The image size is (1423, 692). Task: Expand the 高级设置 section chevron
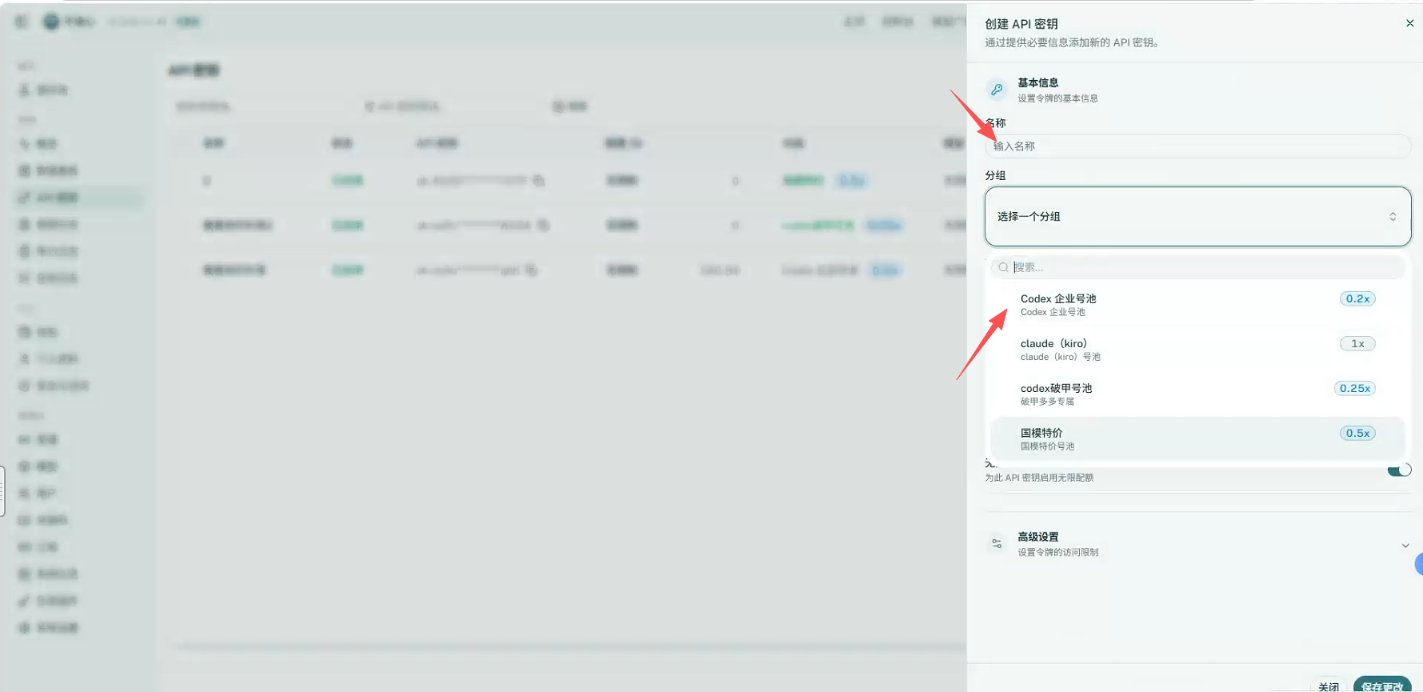point(1405,546)
